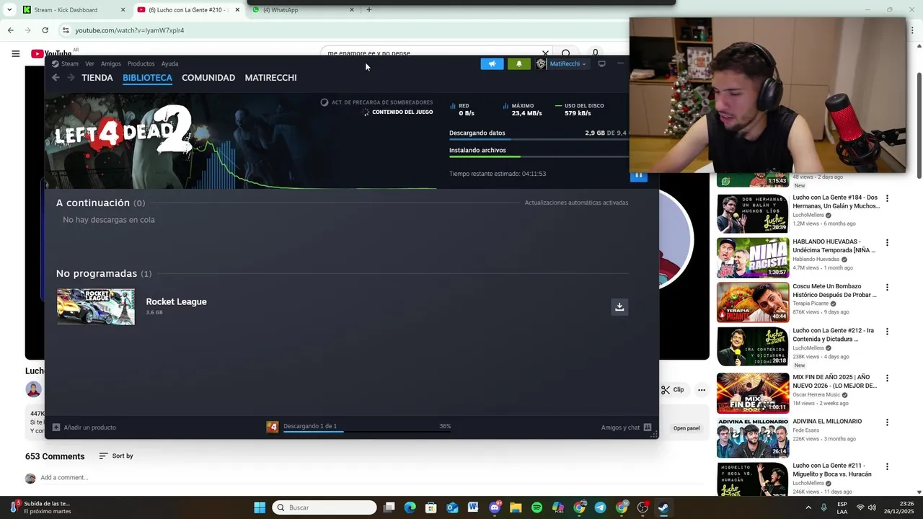Open the Sort by comments dropdown
The width and height of the screenshot is (923, 519).
[116, 456]
